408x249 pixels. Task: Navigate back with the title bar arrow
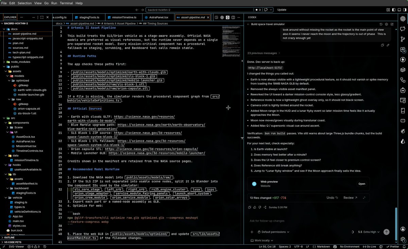[x=137, y=10]
